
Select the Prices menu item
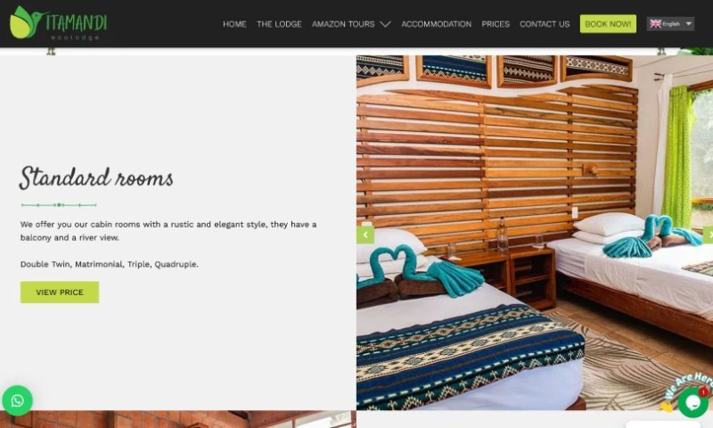[496, 24]
